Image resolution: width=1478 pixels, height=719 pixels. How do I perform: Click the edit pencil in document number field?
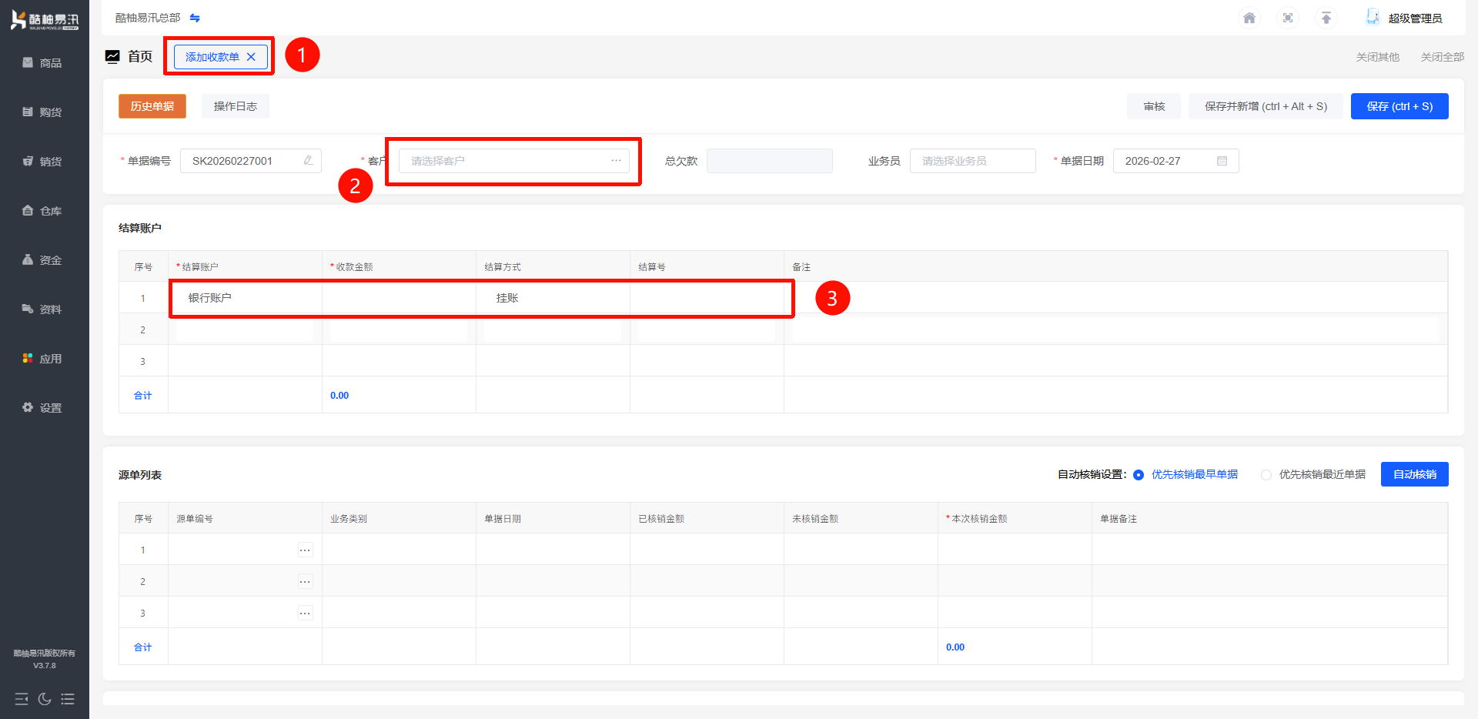point(308,161)
